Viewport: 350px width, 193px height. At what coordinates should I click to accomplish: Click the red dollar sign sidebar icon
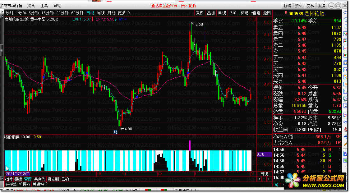346,129
